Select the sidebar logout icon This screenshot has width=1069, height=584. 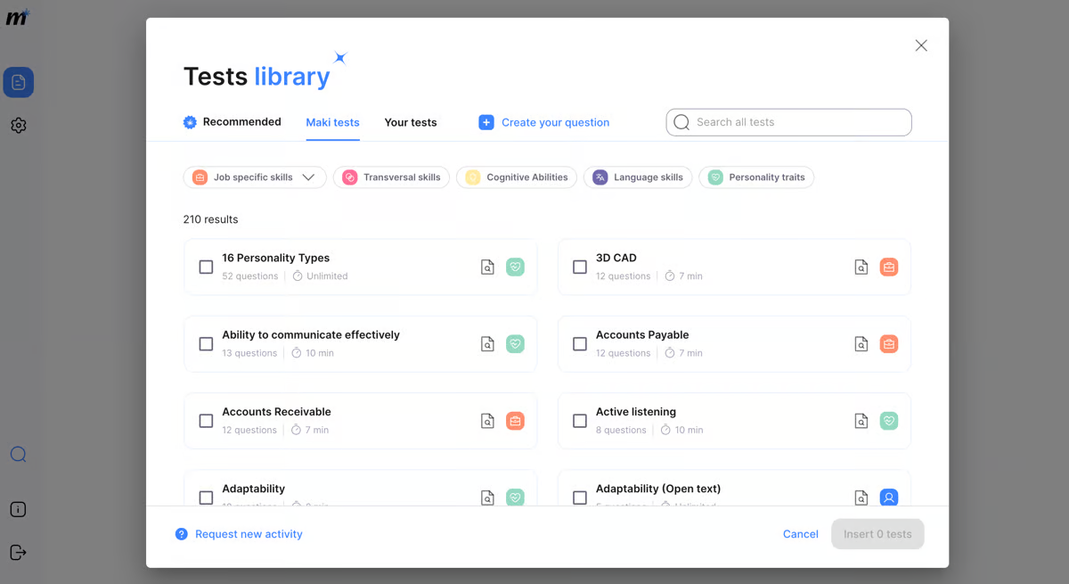point(18,553)
